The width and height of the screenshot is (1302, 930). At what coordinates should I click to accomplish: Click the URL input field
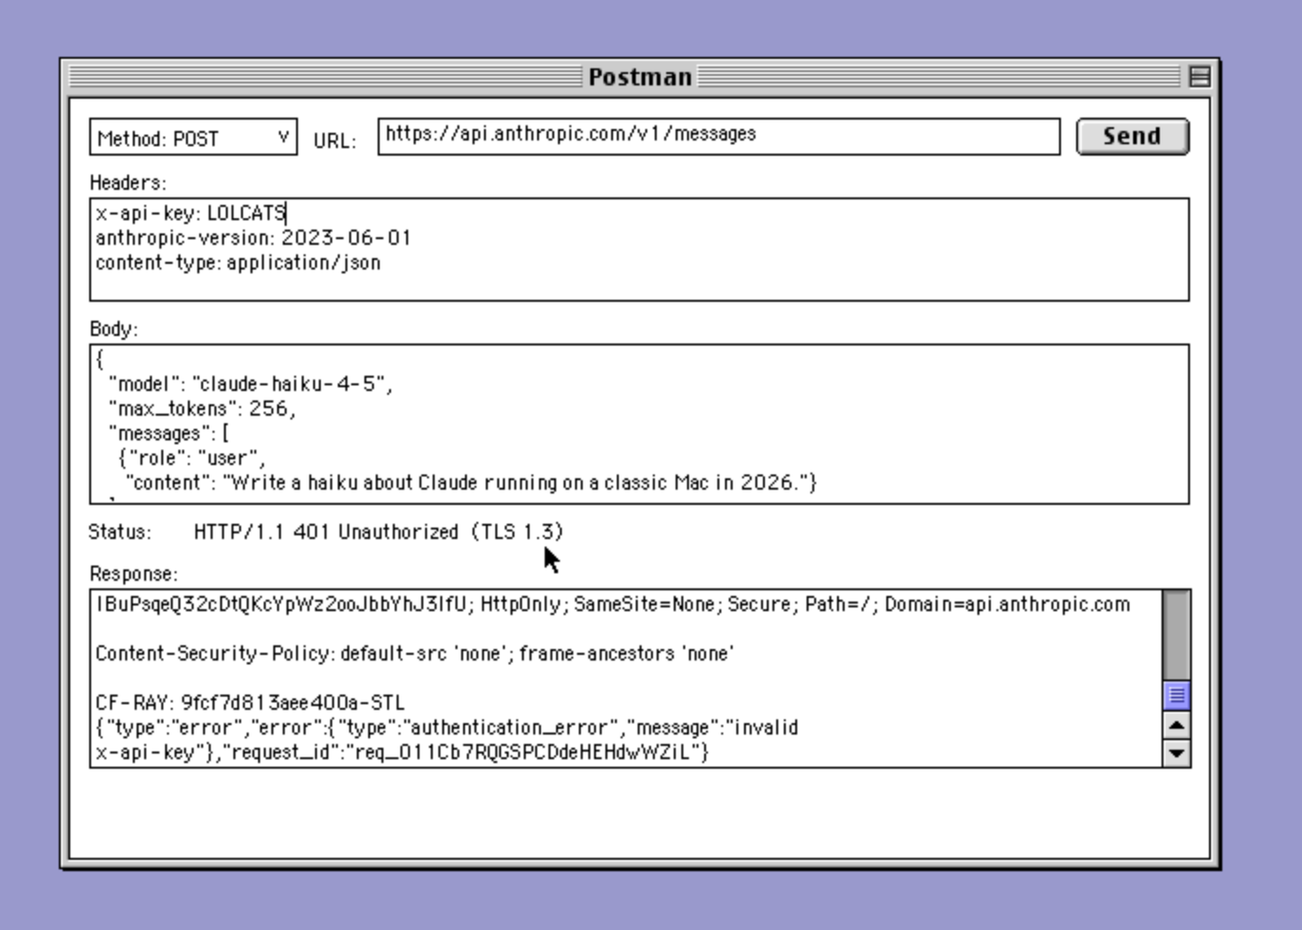coord(718,136)
